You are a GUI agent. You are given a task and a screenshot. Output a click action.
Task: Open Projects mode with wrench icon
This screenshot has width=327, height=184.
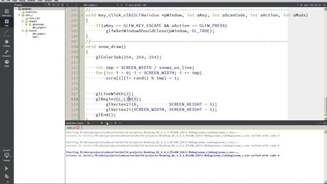7,53
